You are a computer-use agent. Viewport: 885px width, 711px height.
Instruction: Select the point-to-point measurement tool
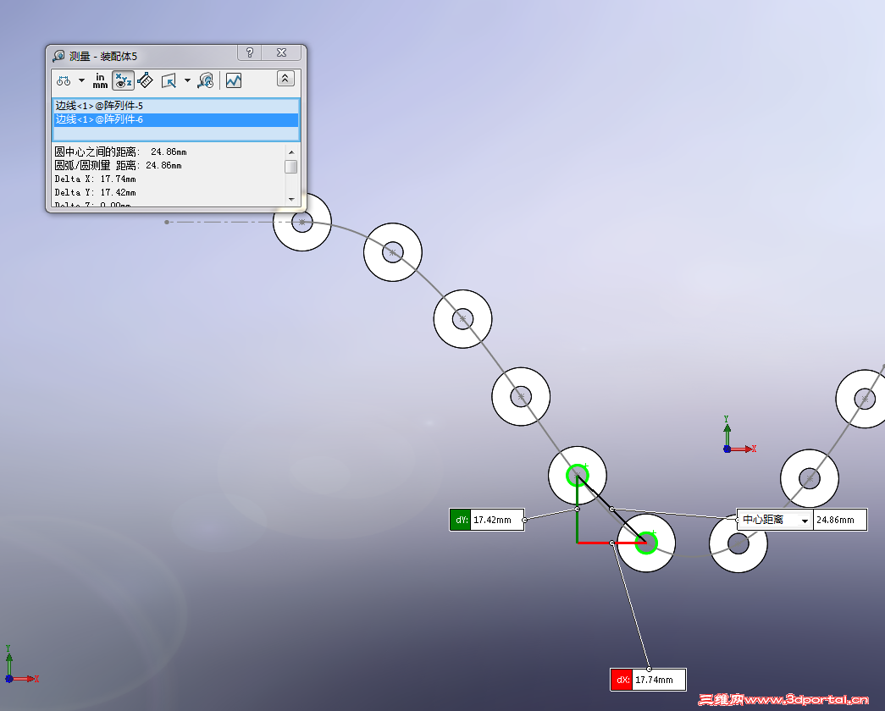(145, 80)
